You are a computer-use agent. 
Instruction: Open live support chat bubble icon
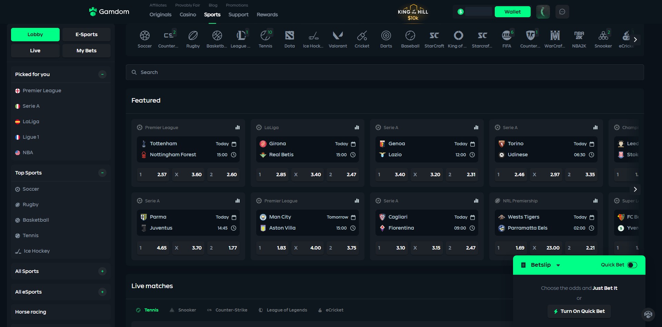coord(648,314)
